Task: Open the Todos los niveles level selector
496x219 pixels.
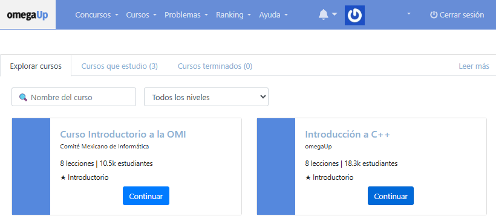Action: 206,97
